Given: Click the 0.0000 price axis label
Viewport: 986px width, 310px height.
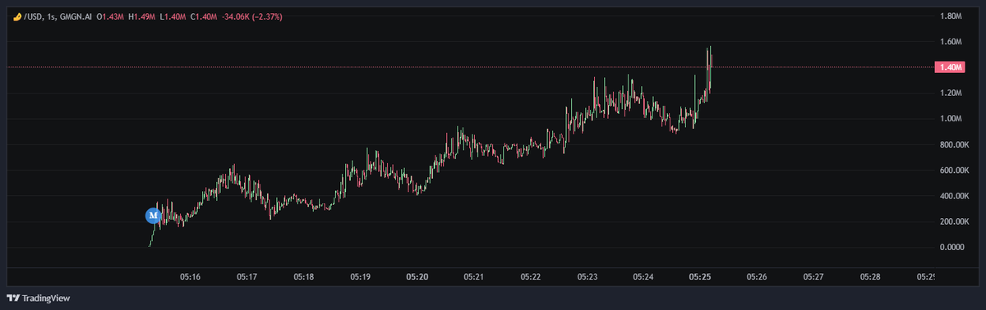Looking at the screenshot, I should 951,247.
